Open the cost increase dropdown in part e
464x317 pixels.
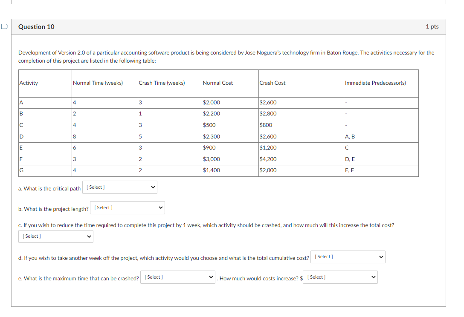coord(340,277)
